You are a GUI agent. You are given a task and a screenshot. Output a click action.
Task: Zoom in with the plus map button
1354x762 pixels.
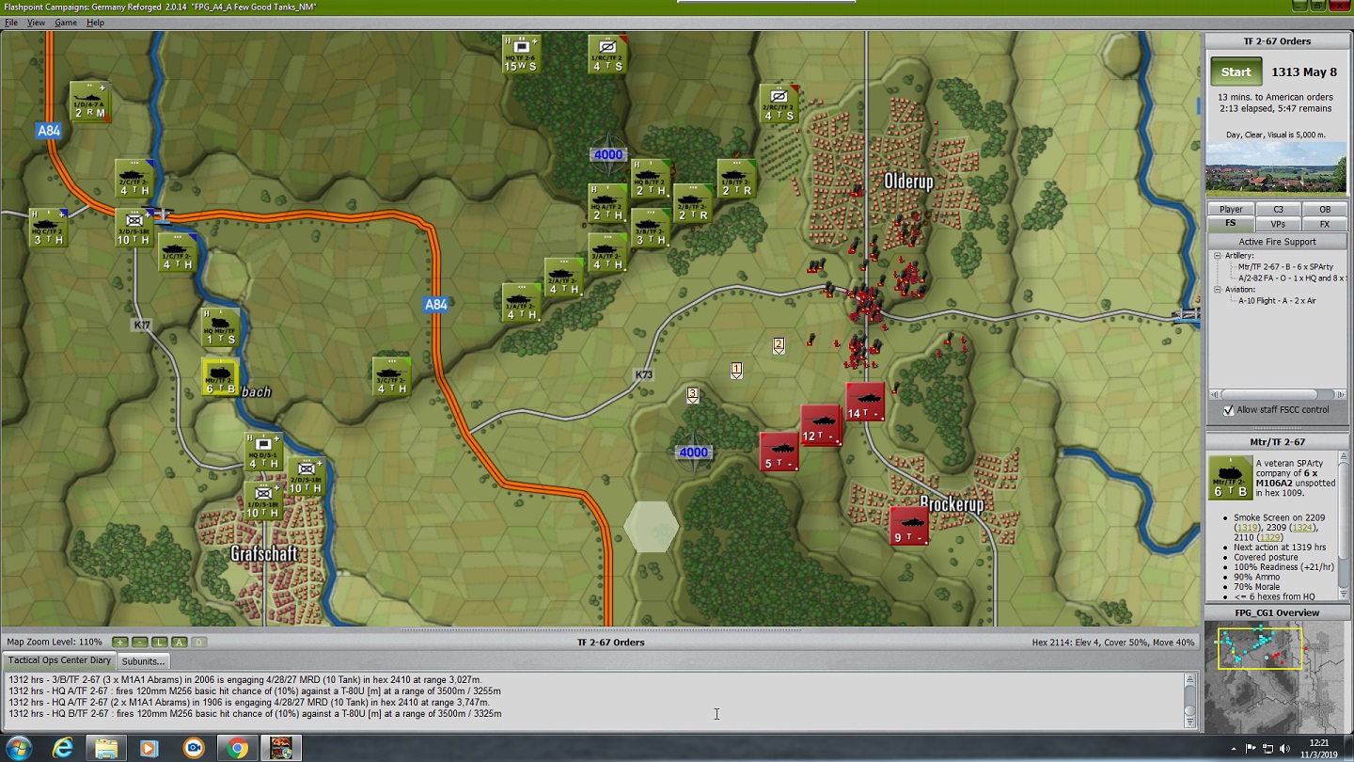[x=120, y=643]
